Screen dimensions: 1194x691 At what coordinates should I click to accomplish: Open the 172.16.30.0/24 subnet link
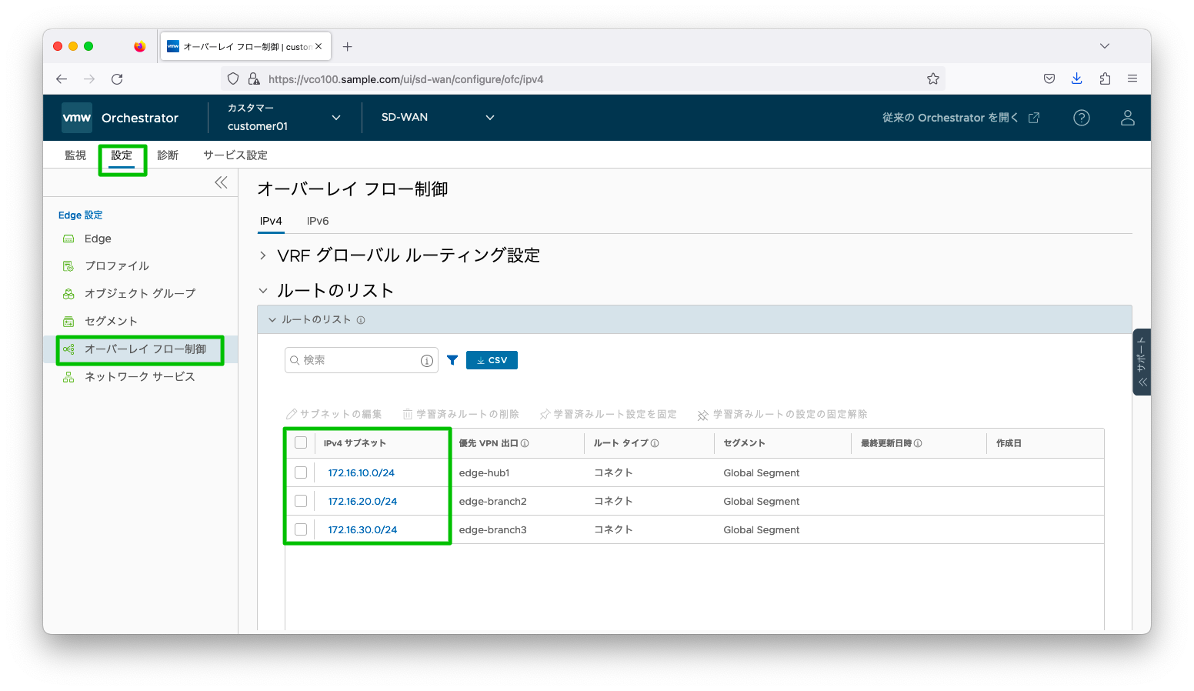click(362, 529)
